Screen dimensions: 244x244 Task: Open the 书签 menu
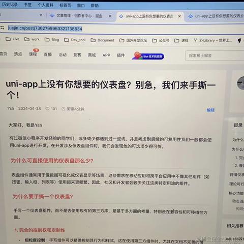click(x=28, y=5)
